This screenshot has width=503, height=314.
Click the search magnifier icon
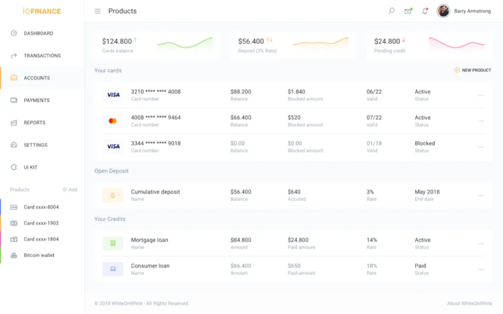(391, 11)
